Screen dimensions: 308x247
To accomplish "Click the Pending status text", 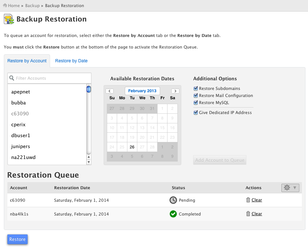I will [x=187, y=200].
